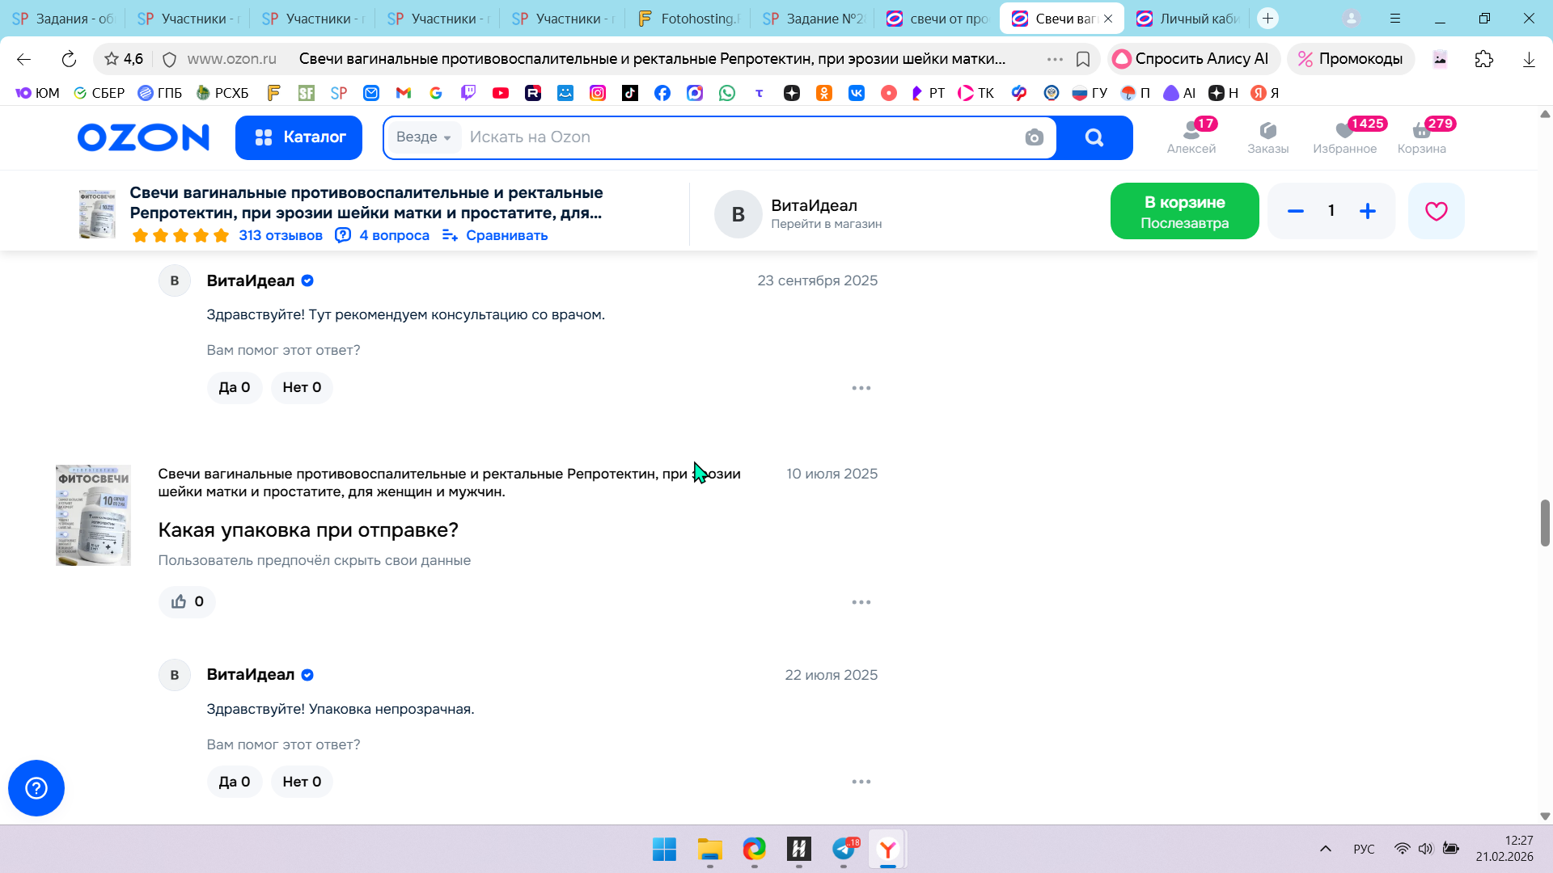Click the blue search magnifier button

1094,137
